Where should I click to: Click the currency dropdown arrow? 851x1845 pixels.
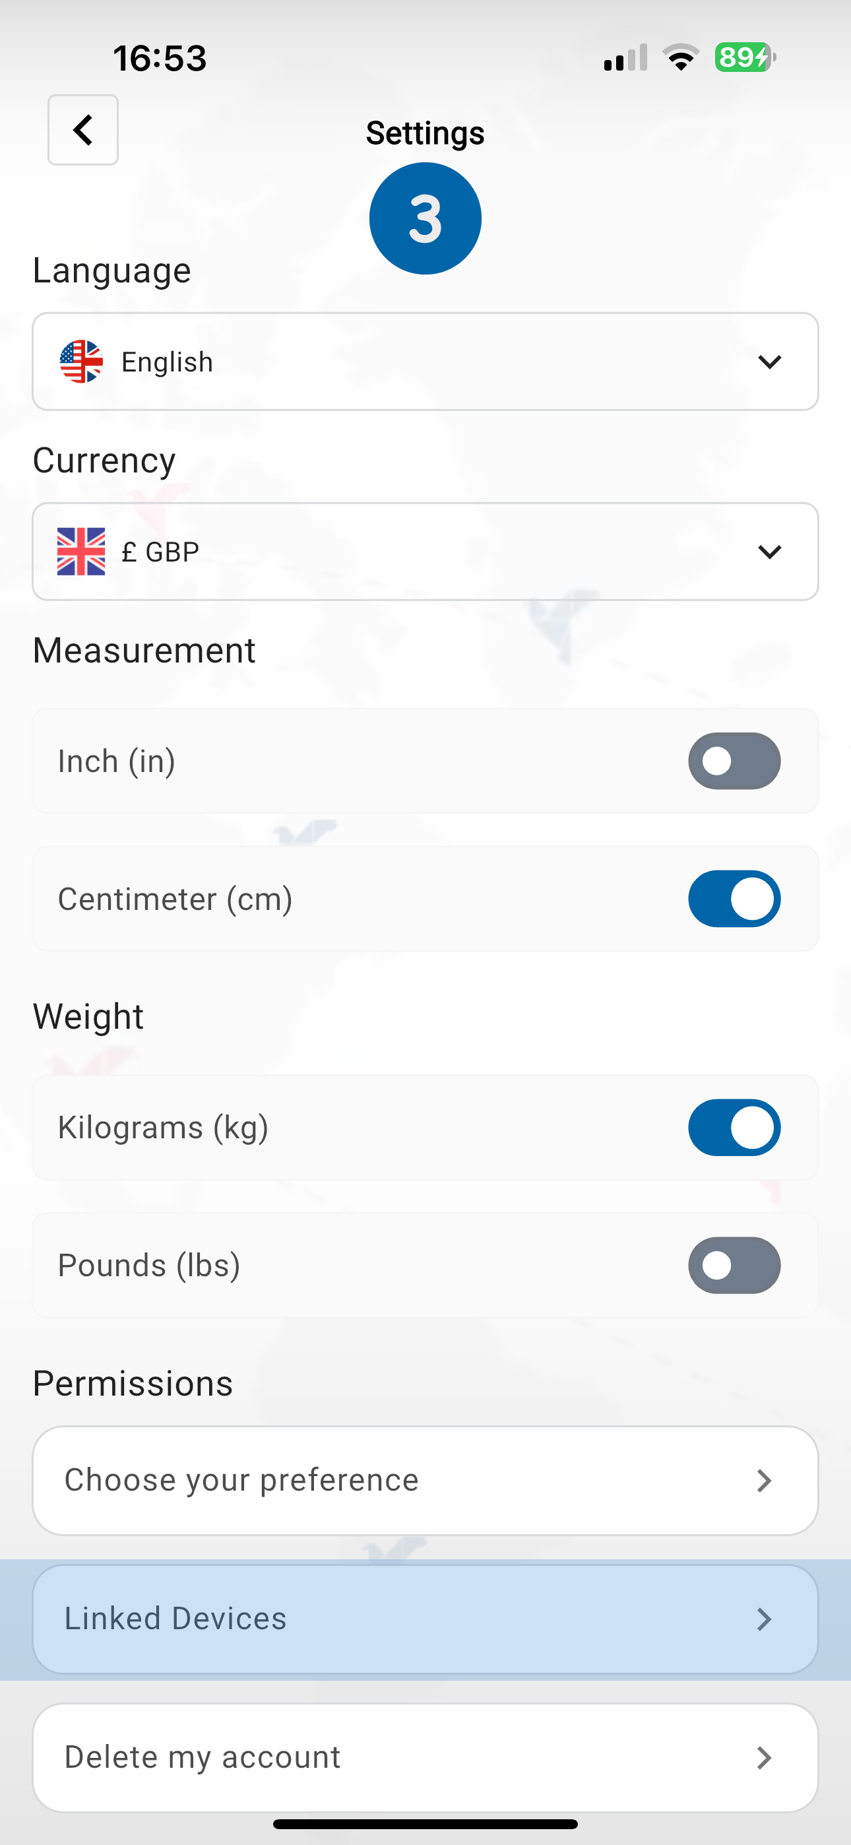click(x=769, y=552)
